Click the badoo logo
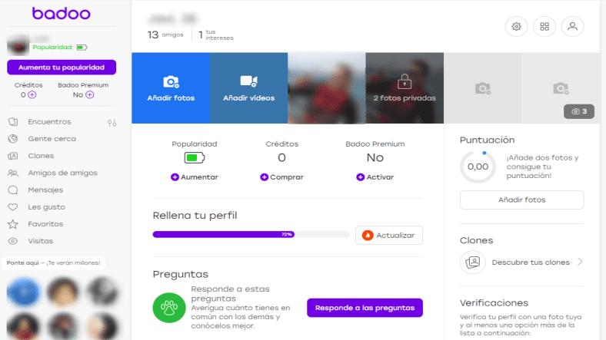The image size is (606, 340). (62, 13)
